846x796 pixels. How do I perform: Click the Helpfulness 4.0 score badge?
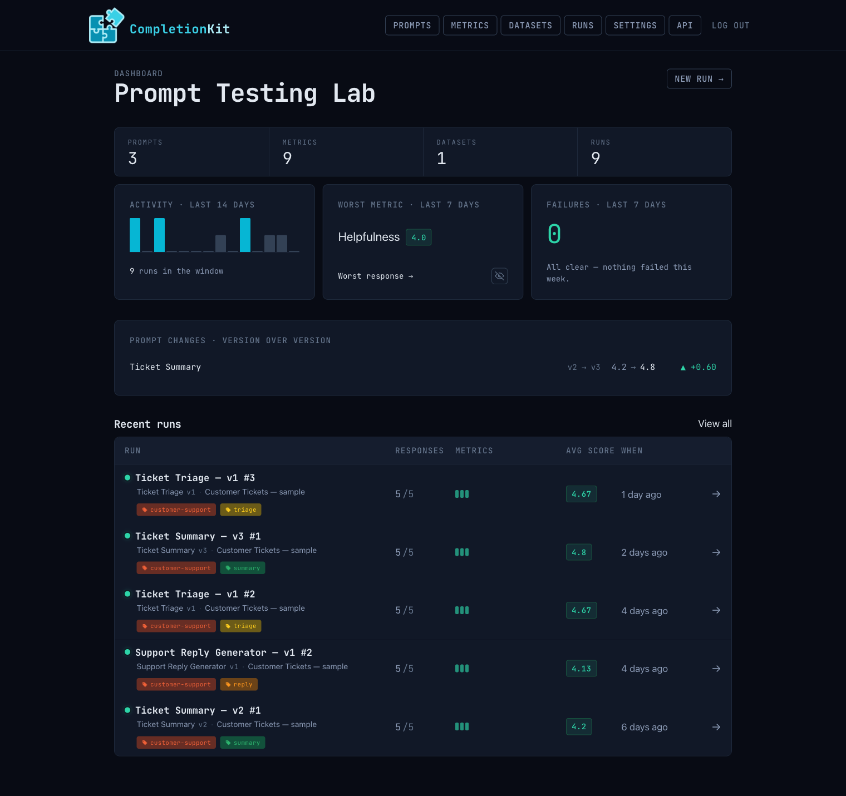tap(419, 238)
